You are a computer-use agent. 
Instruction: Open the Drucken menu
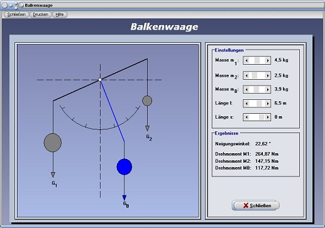coord(40,14)
